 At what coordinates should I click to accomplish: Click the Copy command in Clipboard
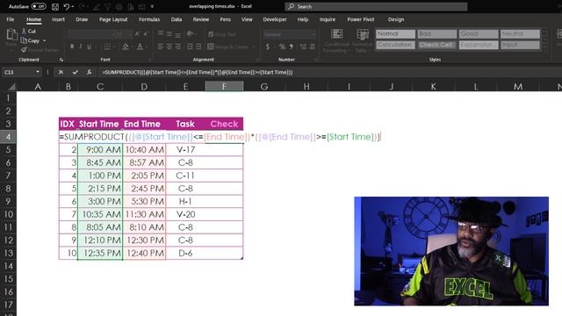(x=31, y=41)
